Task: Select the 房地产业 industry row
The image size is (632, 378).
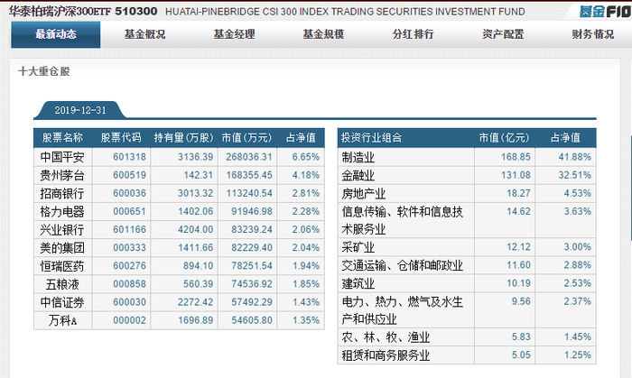Action: 467,193
